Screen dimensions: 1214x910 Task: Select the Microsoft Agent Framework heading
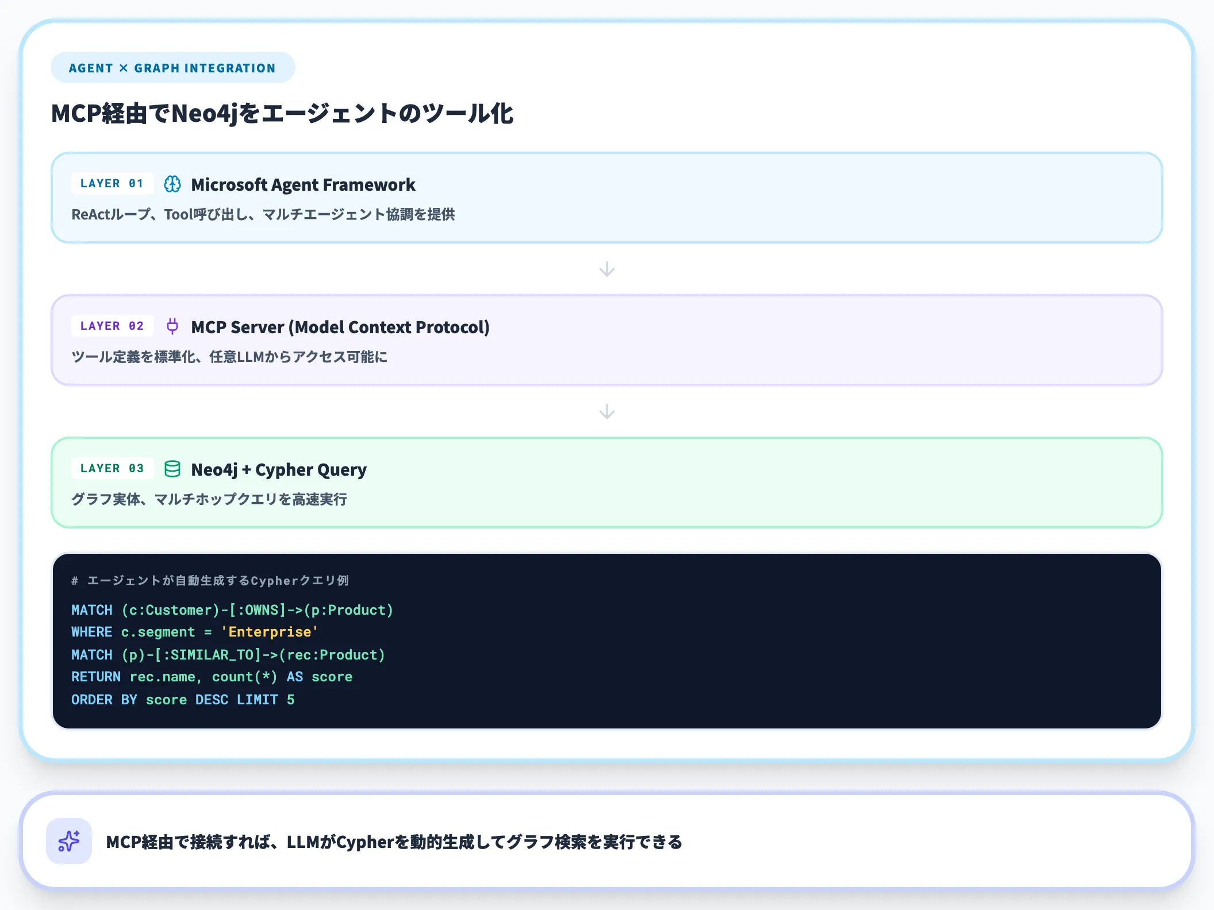[303, 184]
